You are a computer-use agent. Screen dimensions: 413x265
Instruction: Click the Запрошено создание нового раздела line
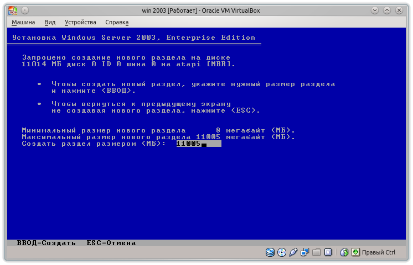point(126,57)
